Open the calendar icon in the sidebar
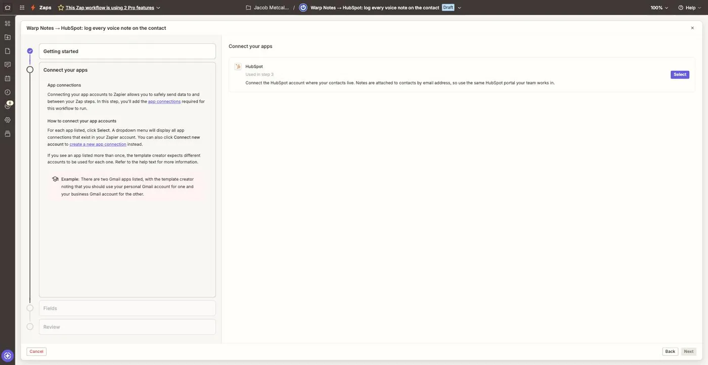708x365 pixels. coord(7,78)
